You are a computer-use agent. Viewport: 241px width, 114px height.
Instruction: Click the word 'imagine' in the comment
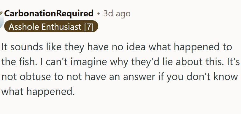click(x=89, y=62)
